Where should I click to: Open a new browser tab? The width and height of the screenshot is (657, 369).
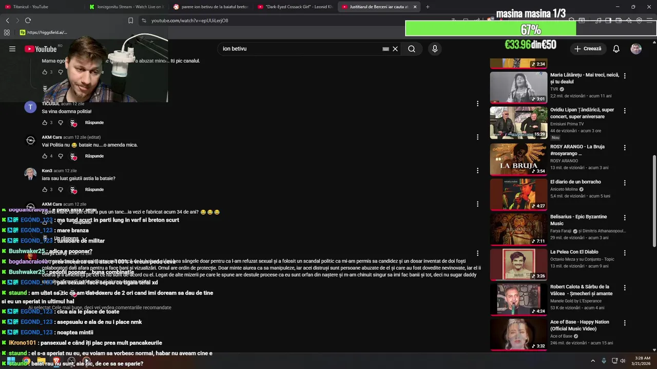428,7
